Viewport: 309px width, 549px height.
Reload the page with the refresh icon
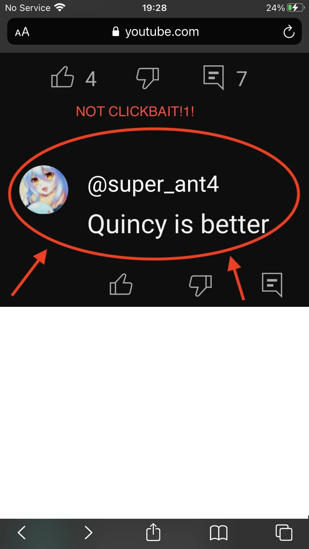point(289,32)
